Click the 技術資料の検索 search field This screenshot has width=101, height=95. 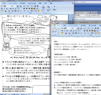point(95,15)
